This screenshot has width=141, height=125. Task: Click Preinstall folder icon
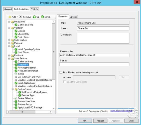pos(12,43)
